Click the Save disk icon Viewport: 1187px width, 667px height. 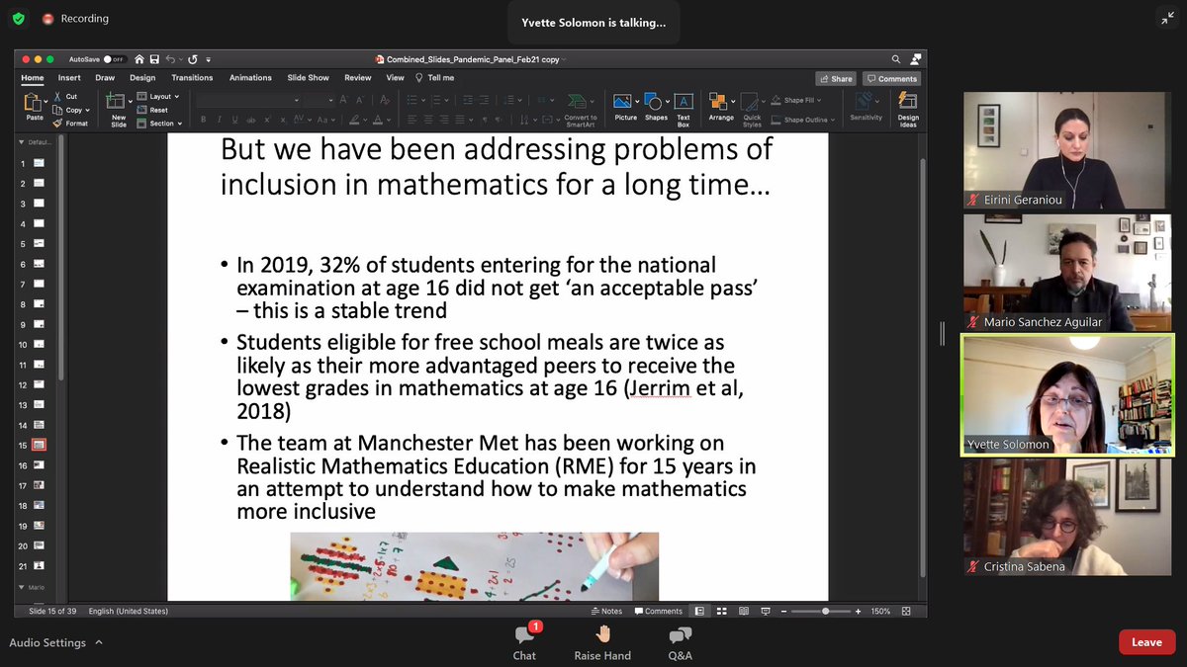(152, 59)
